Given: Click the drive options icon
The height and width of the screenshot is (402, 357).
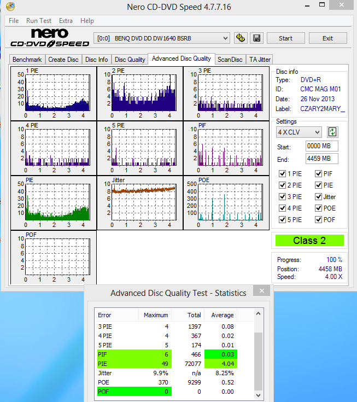Looking at the screenshot, I should (x=241, y=38).
